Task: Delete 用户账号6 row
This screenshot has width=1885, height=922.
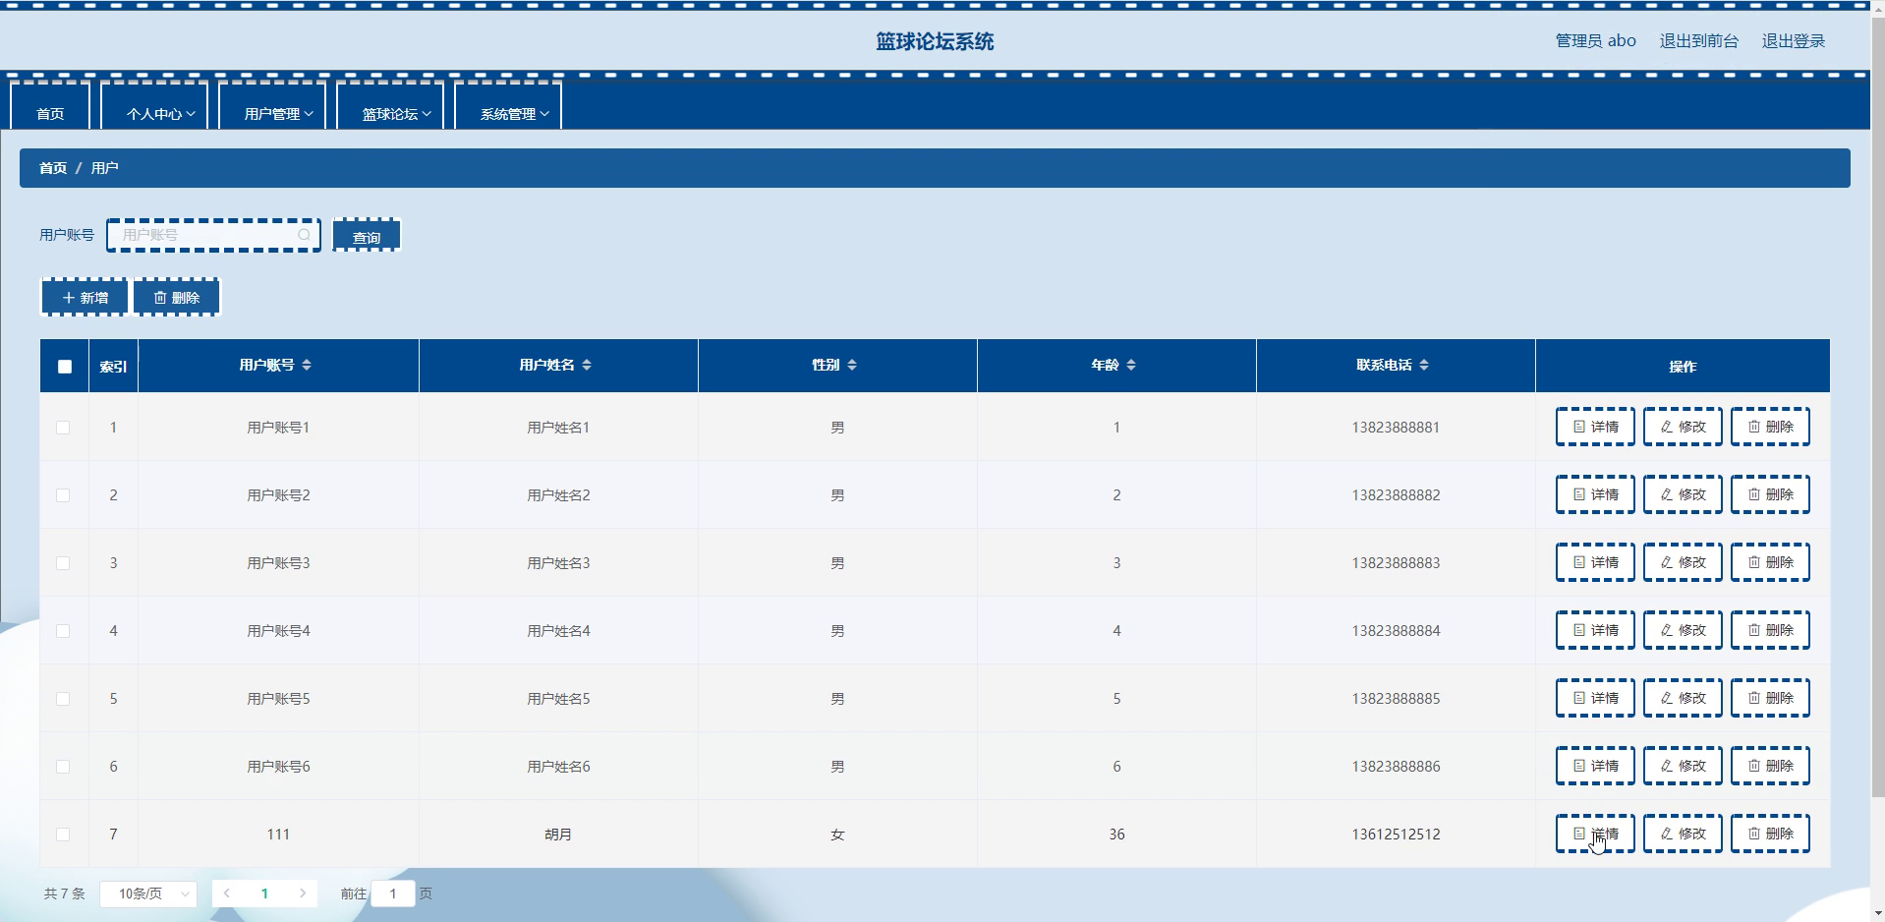Action: (1770, 766)
